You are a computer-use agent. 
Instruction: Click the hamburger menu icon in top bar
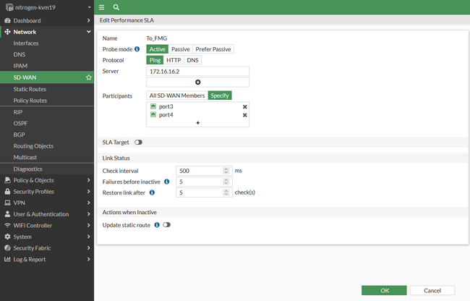click(x=101, y=7)
